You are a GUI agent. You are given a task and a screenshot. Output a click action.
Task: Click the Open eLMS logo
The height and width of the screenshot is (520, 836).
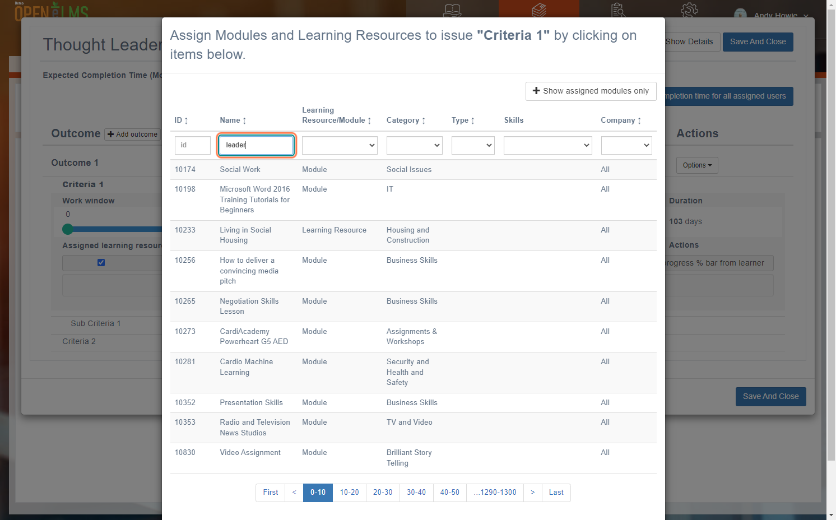coord(52,10)
